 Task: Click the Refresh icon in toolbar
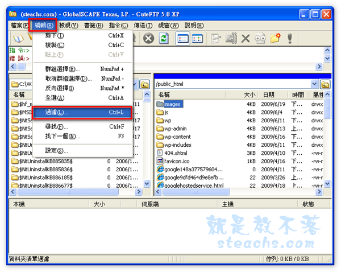pos(164,39)
